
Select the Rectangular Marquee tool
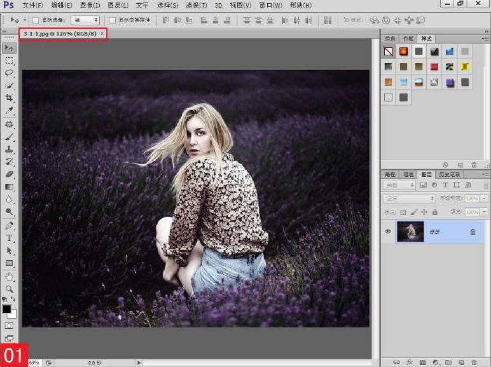click(x=9, y=60)
